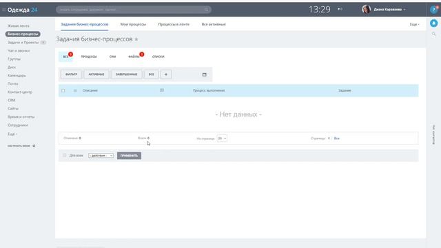Open Календарь in sidebar
The width and height of the screenshot is (441, 248).
(x=17, y=75)
